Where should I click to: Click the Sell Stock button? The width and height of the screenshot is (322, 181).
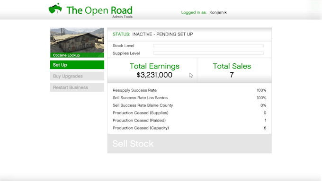tap(189, 144)
